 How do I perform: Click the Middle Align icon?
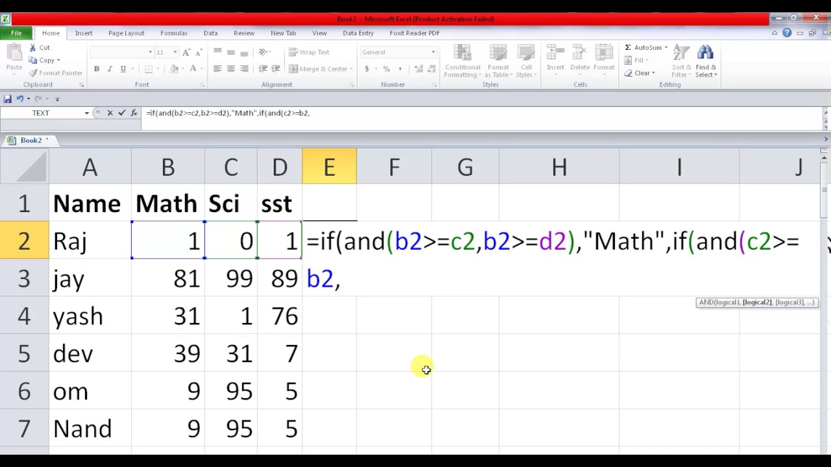pyautogui.click(x=230, y=52)
